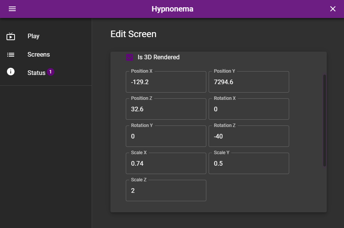The width and height of the screenshot is (344, 228).
Task: Focus the Position Z input field
Action: [166, 109]
